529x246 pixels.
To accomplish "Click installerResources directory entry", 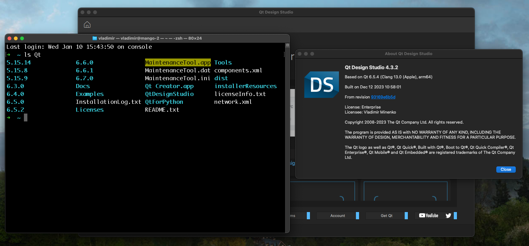I will 245,86.
